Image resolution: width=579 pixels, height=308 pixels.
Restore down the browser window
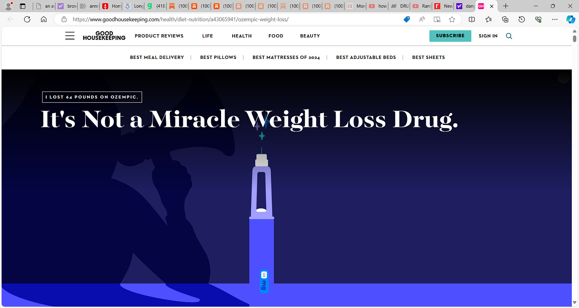click(553, 6)
